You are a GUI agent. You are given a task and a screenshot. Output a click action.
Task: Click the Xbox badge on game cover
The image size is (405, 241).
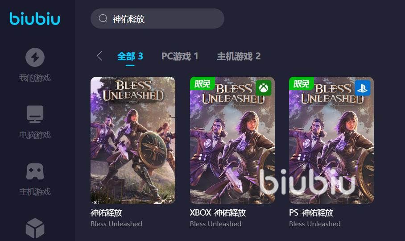(x=264, y=88)
